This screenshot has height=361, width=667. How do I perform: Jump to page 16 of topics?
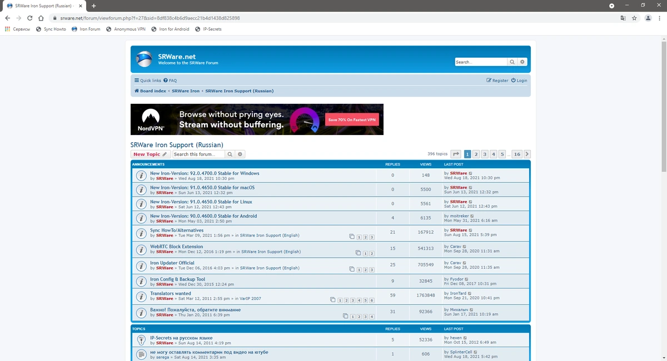pos(517,154)
